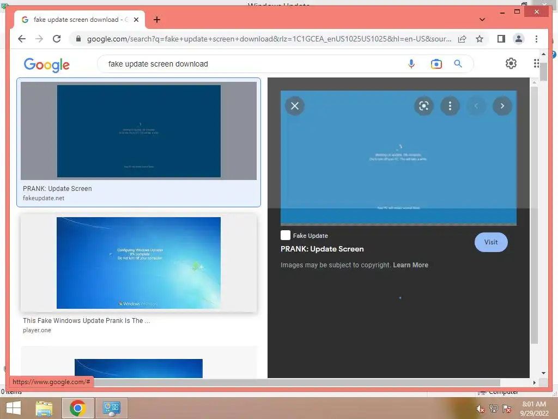Expand tab search dropdown arrow
The image size is (558, 419).
click(x=482, y=20)
